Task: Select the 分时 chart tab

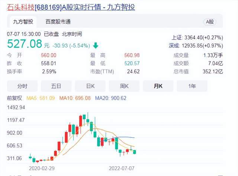Action: 22,86
